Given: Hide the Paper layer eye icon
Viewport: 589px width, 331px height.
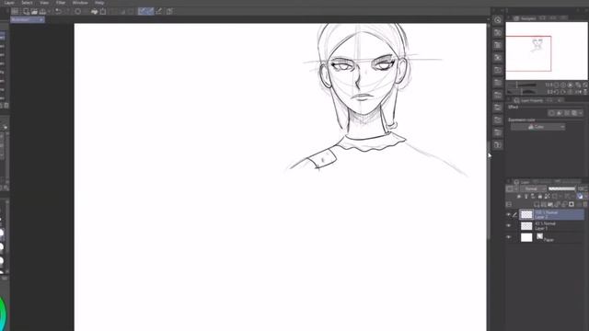Looking at the screenshot, I should click(x=509, y=237).
